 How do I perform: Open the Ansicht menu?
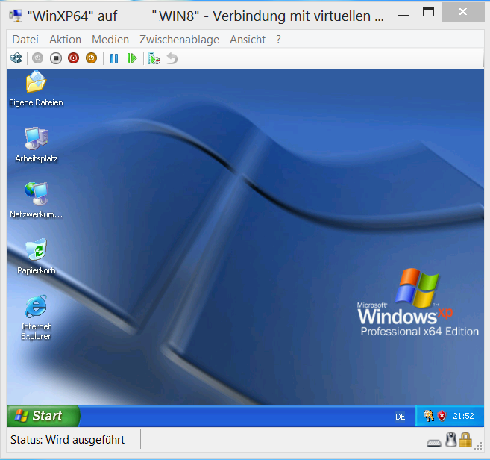click(248, 40)
